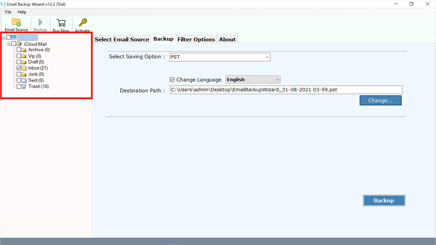Select the 'Archive (0)' folder label
This screenshot has width=436, height=245.
[39, 50]
